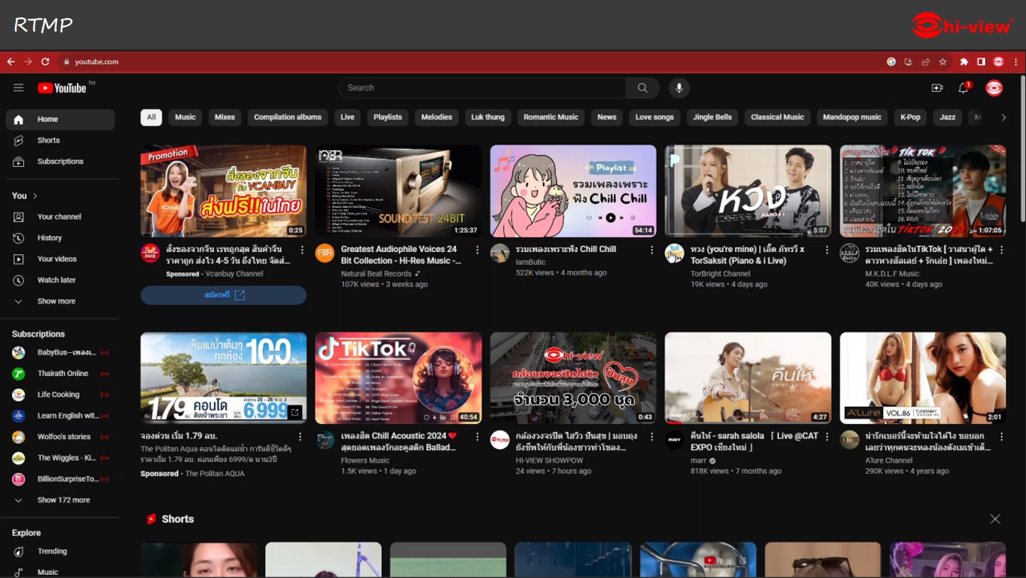Open Shorts in the sidebar

pos(49,141)
